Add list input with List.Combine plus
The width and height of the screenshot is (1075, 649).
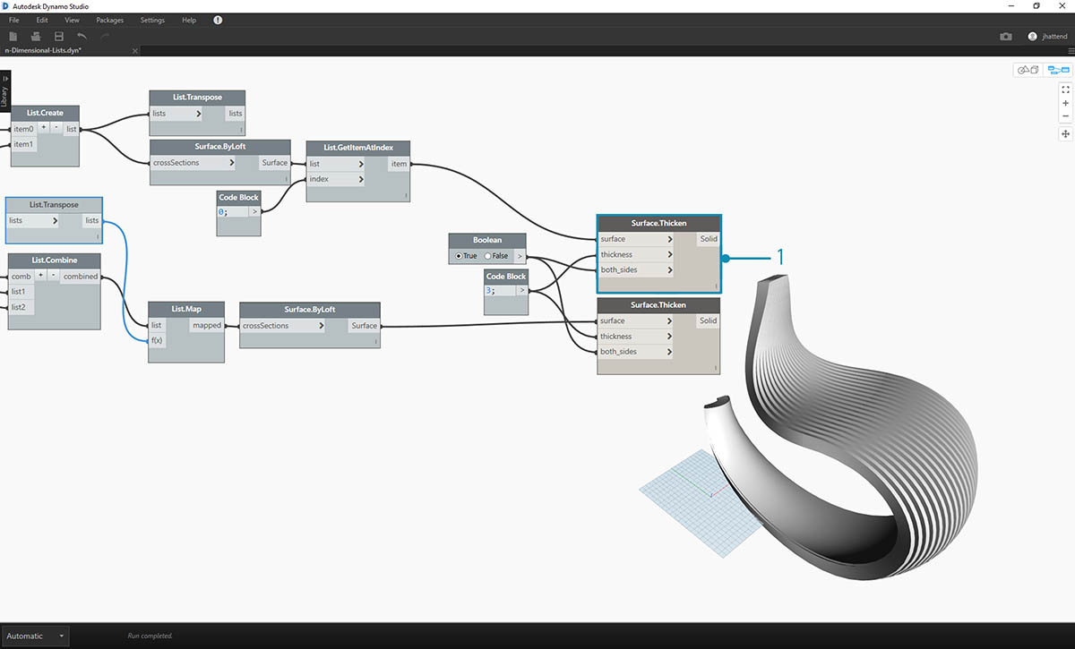40,276
